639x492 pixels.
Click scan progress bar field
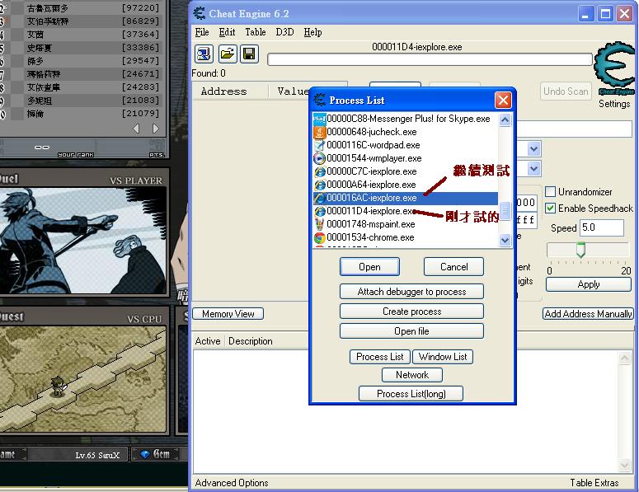click(x=430, y=60)
